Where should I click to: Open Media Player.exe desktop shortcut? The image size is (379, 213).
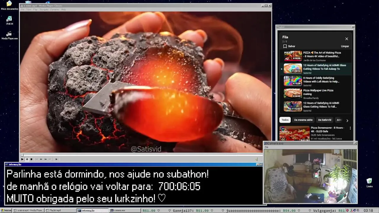click(9, 35)
